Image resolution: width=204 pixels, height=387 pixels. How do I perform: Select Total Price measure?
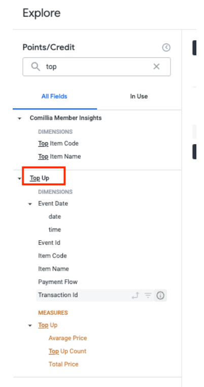click(63, 364)
